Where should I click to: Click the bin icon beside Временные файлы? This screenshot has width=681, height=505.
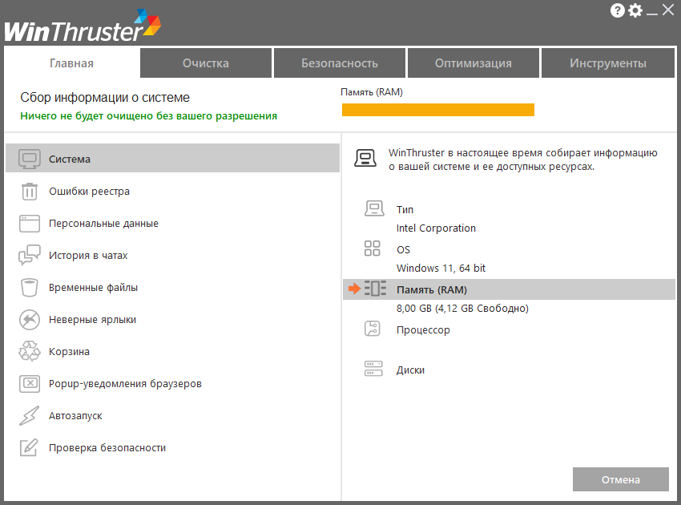point(30,287)
